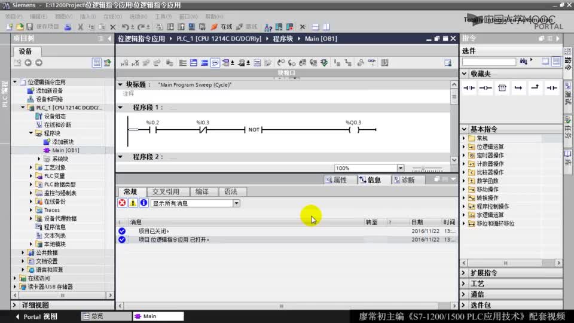574x323 pixels.
Task: Insert the empty box instruction from favorites
Action: (x=502, y=88)
